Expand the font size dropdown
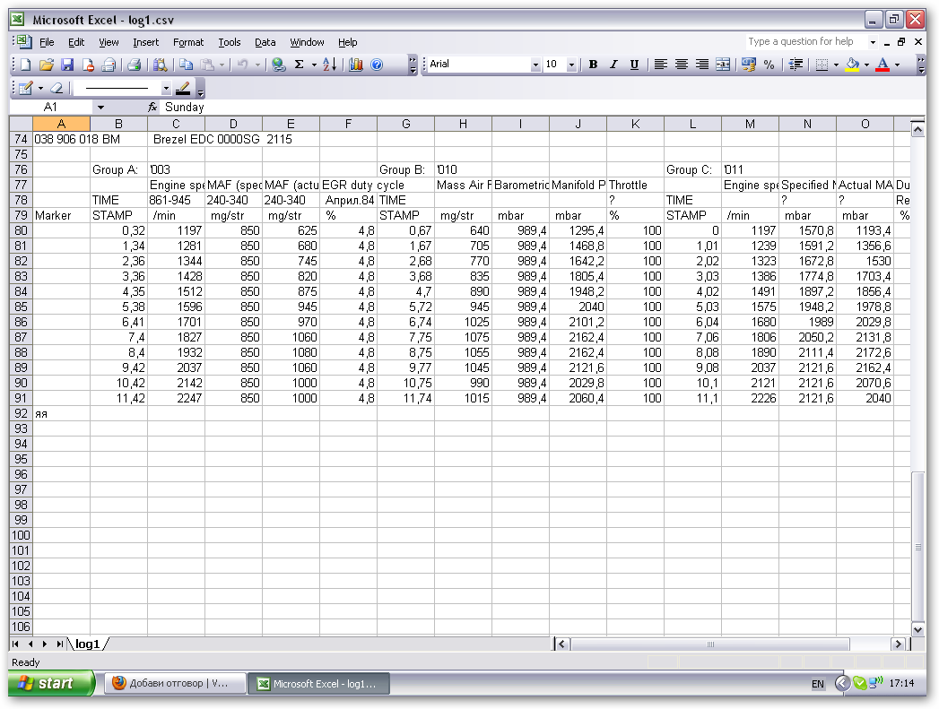Viewport: 939px width, 709px height. click(571, 65)
